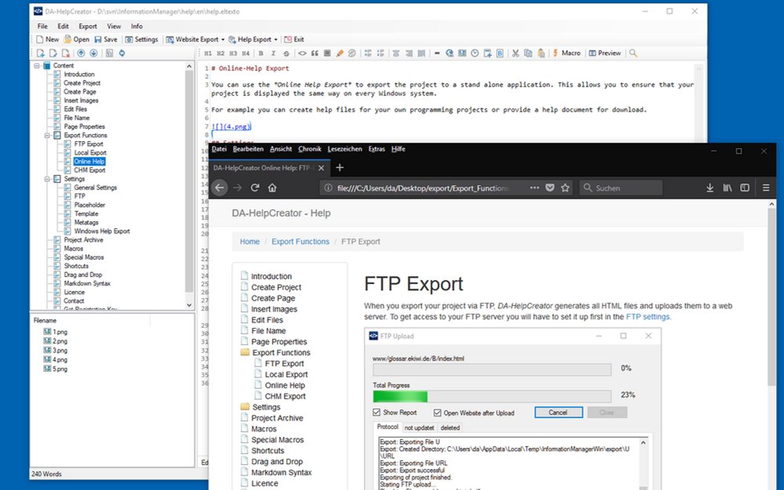Open the Firefox hamburger menu
This screenshot has height=490, width=784.
pyautogui.click(x=765, y=188)
